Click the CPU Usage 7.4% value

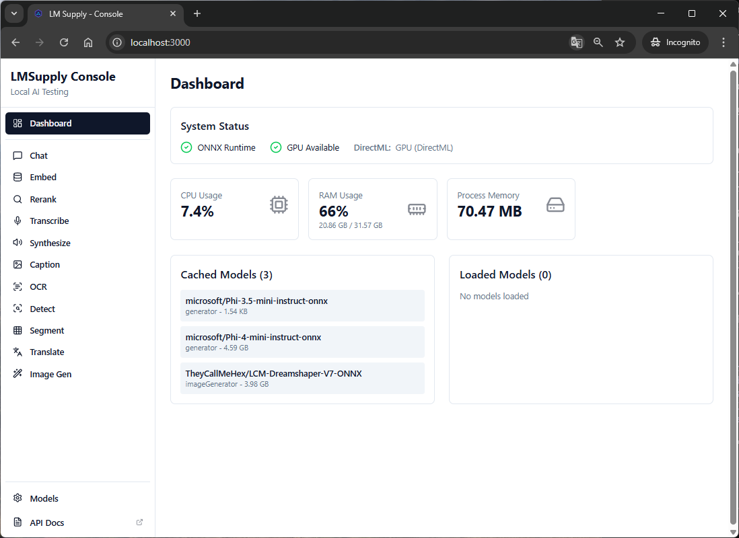point(197,212)
